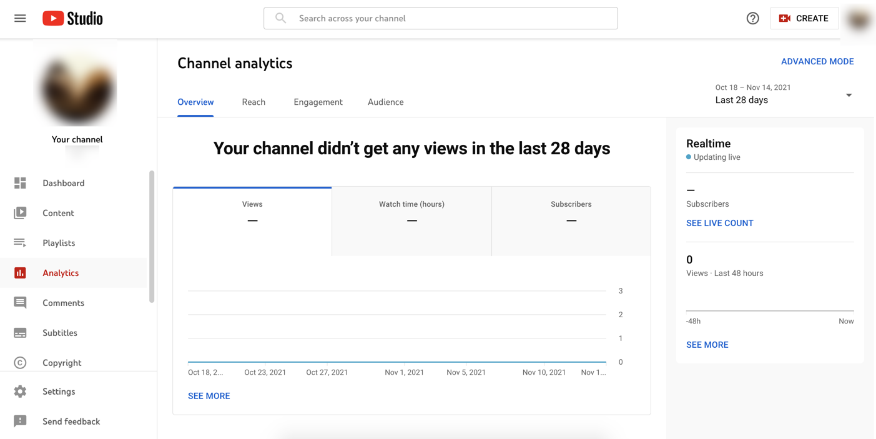Select the Views metric card
876x439 pixels.
[252, 221]
